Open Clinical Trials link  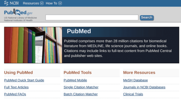pos(133,94)
